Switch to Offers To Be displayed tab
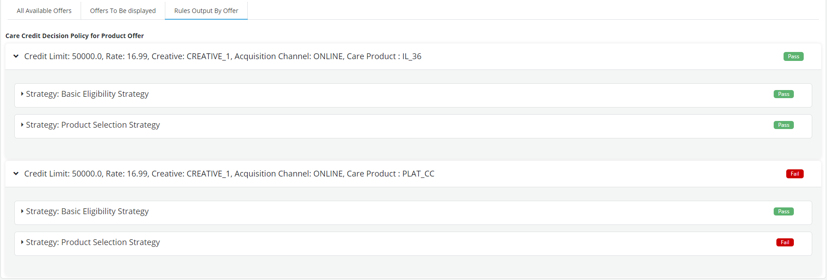The height and width of the screenshot is (280, 827). pos(123,11)
